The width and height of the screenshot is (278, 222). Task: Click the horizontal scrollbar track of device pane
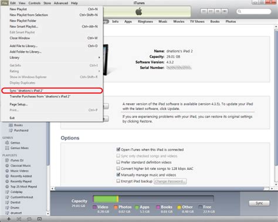coord(162,189)
